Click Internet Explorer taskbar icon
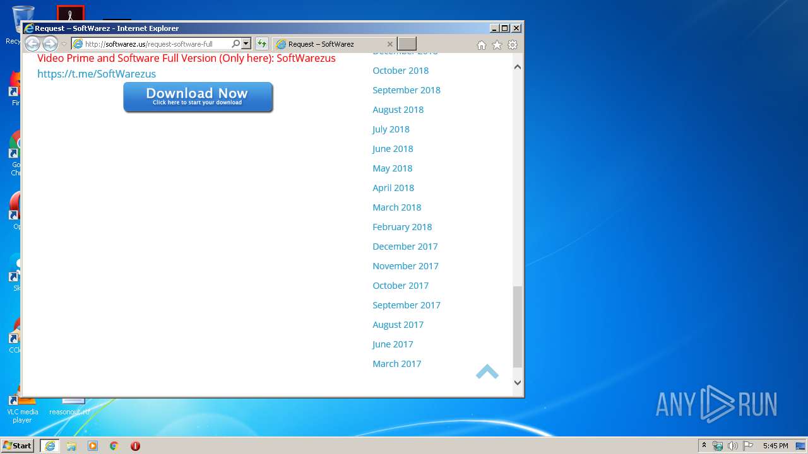 [x=50, y=446]
